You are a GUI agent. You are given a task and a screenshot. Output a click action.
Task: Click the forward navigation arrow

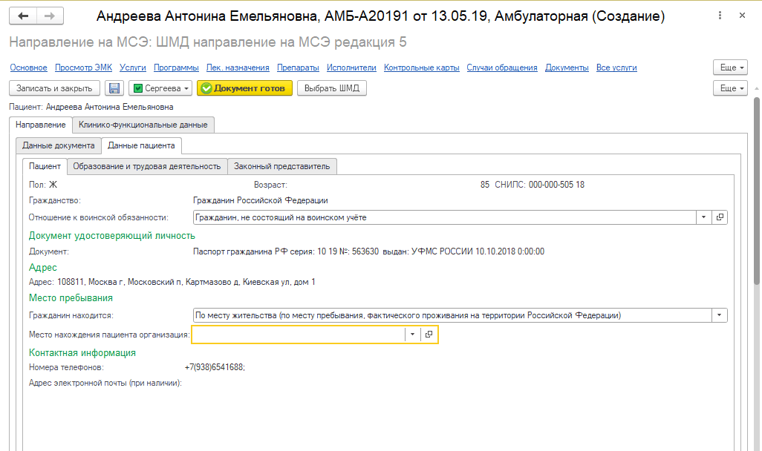49,16
